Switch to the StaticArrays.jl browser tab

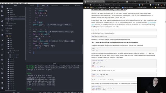(115, 2)
